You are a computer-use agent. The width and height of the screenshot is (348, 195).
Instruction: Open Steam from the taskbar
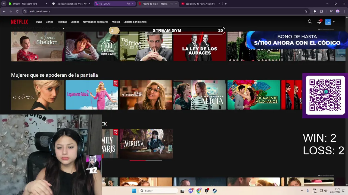pyautogui.click(x=215, y=191)
